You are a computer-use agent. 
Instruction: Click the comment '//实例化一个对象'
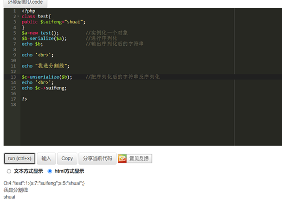(x=107, y=33)
